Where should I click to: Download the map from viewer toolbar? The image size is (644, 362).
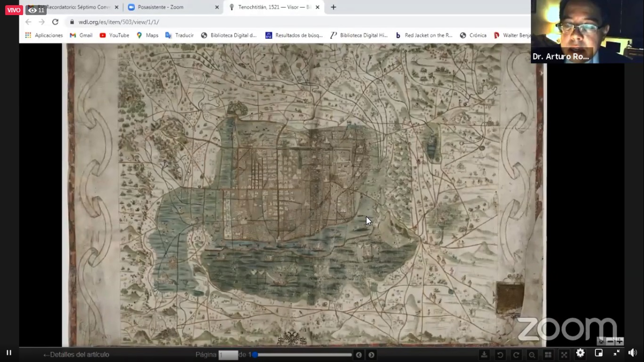tap(484, 355)
